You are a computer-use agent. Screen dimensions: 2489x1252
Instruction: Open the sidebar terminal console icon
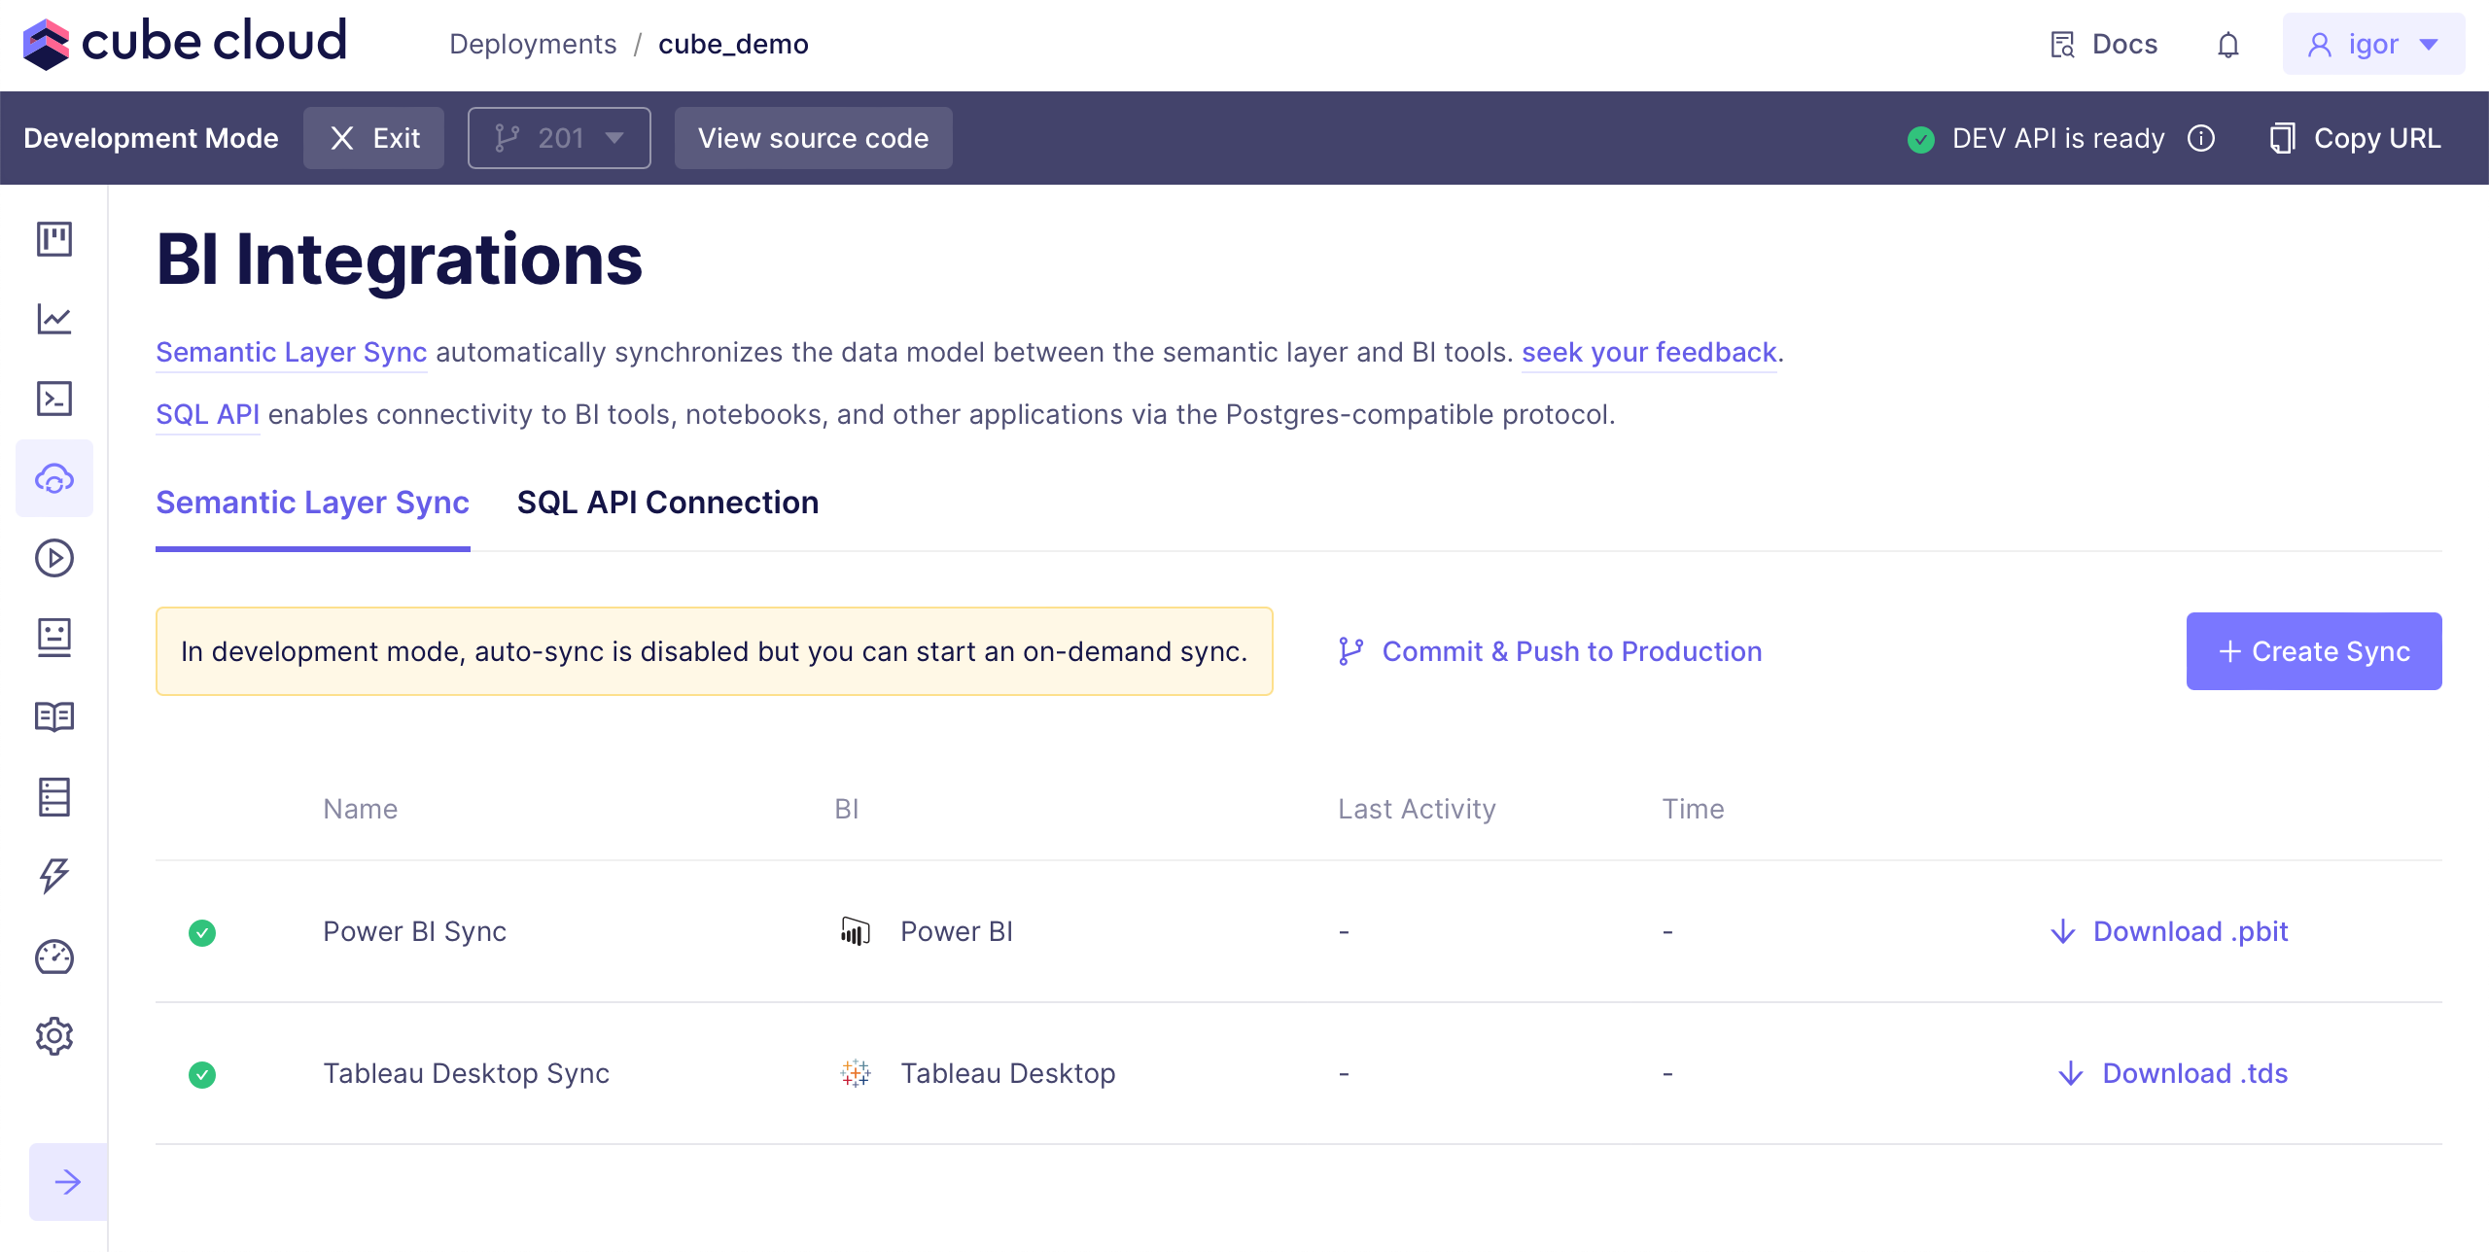click(x=54, y=399)
